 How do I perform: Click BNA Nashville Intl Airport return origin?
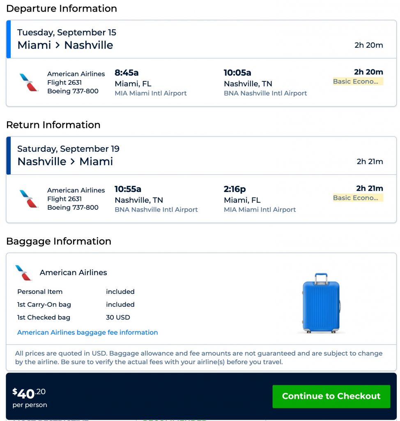156,210
